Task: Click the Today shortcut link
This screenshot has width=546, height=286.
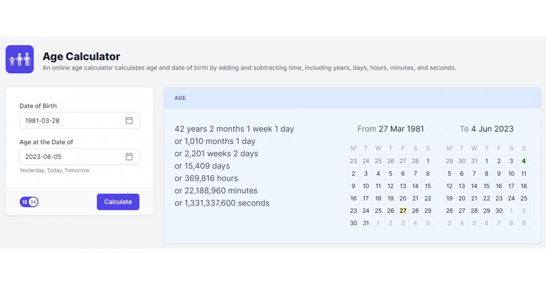Action: coord(54,170)
